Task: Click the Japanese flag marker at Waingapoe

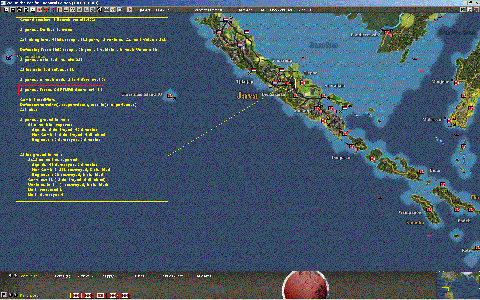Action: click(x=429, y=210)
